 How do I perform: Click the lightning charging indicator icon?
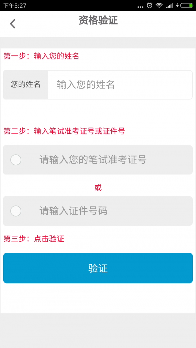[177, 5]
